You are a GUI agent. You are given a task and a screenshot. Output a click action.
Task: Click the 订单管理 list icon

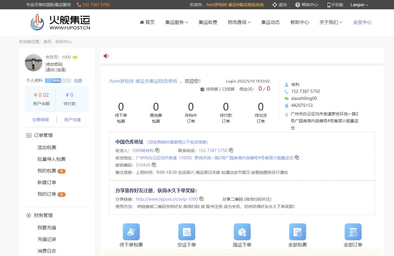29,135
